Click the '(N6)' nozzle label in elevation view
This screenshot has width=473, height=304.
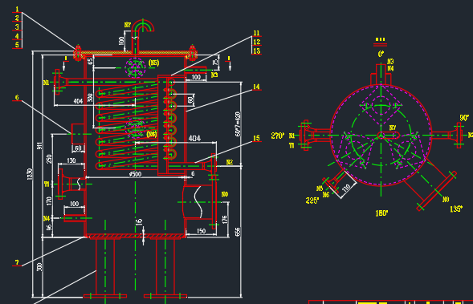pos(152,134)
